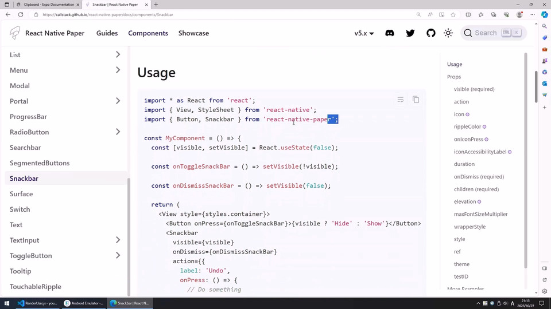Open the v5.x version dropdown

coord(364,33)
